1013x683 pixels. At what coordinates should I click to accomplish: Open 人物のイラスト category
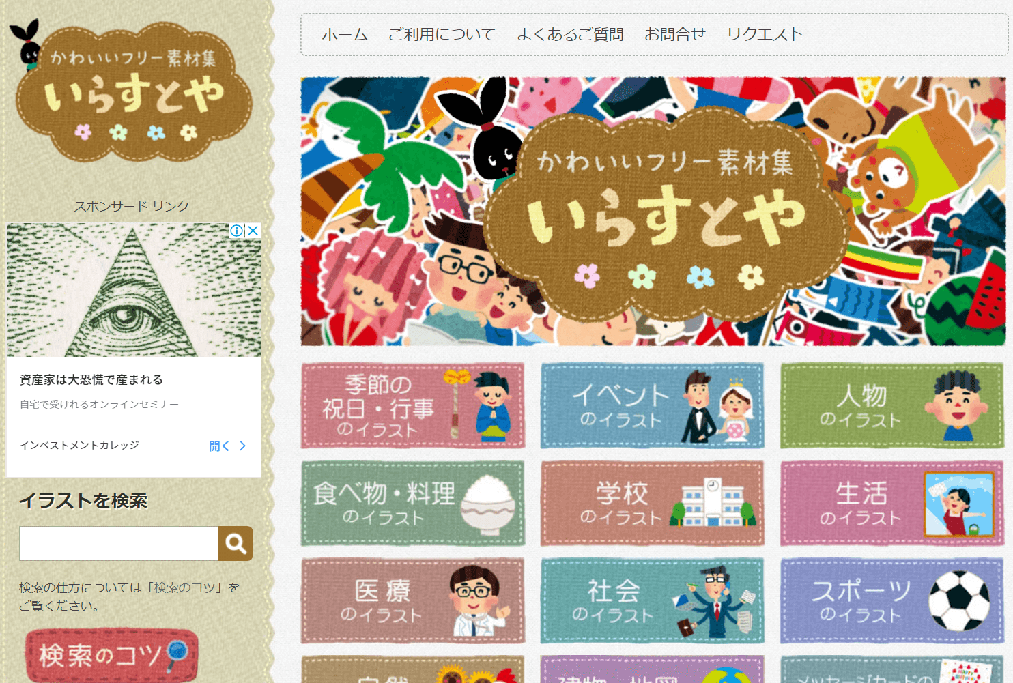point(892,405)
